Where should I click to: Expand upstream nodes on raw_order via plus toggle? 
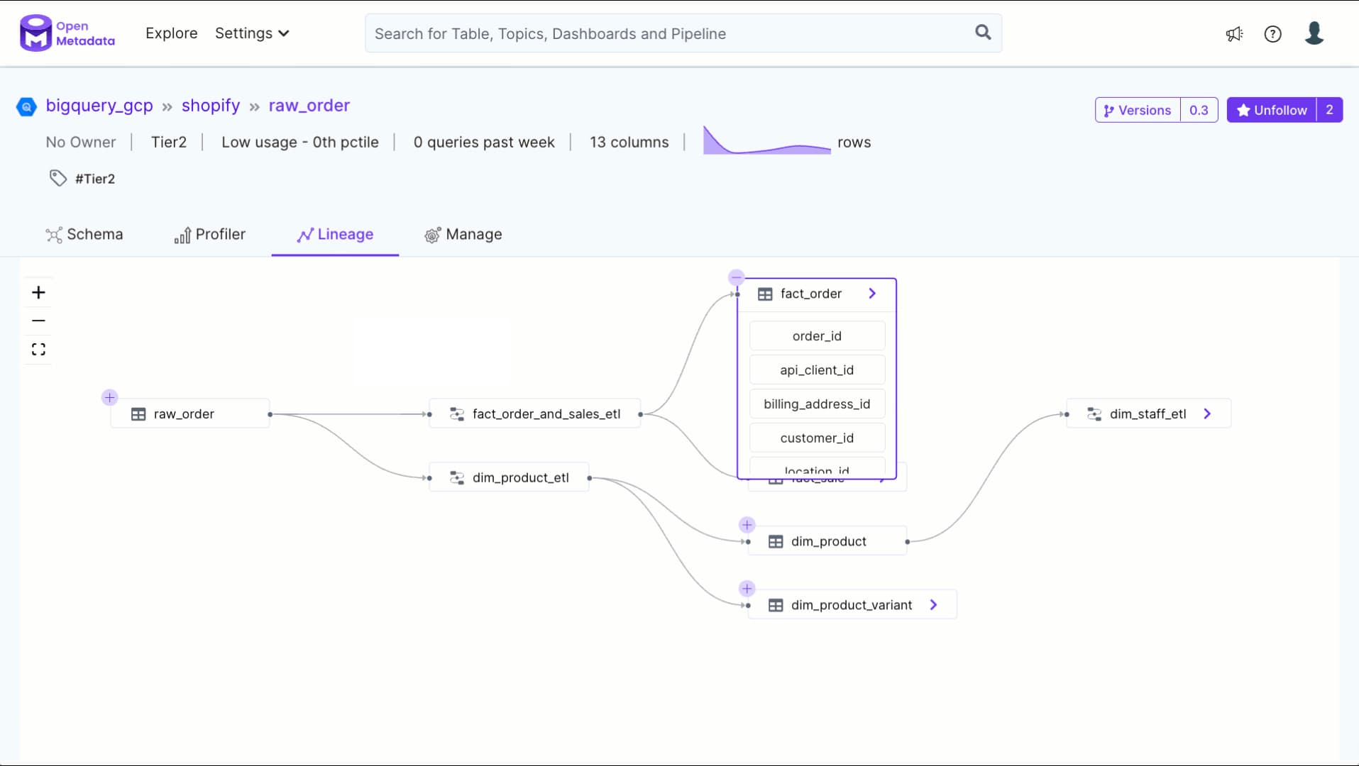[x=109, y=398]
